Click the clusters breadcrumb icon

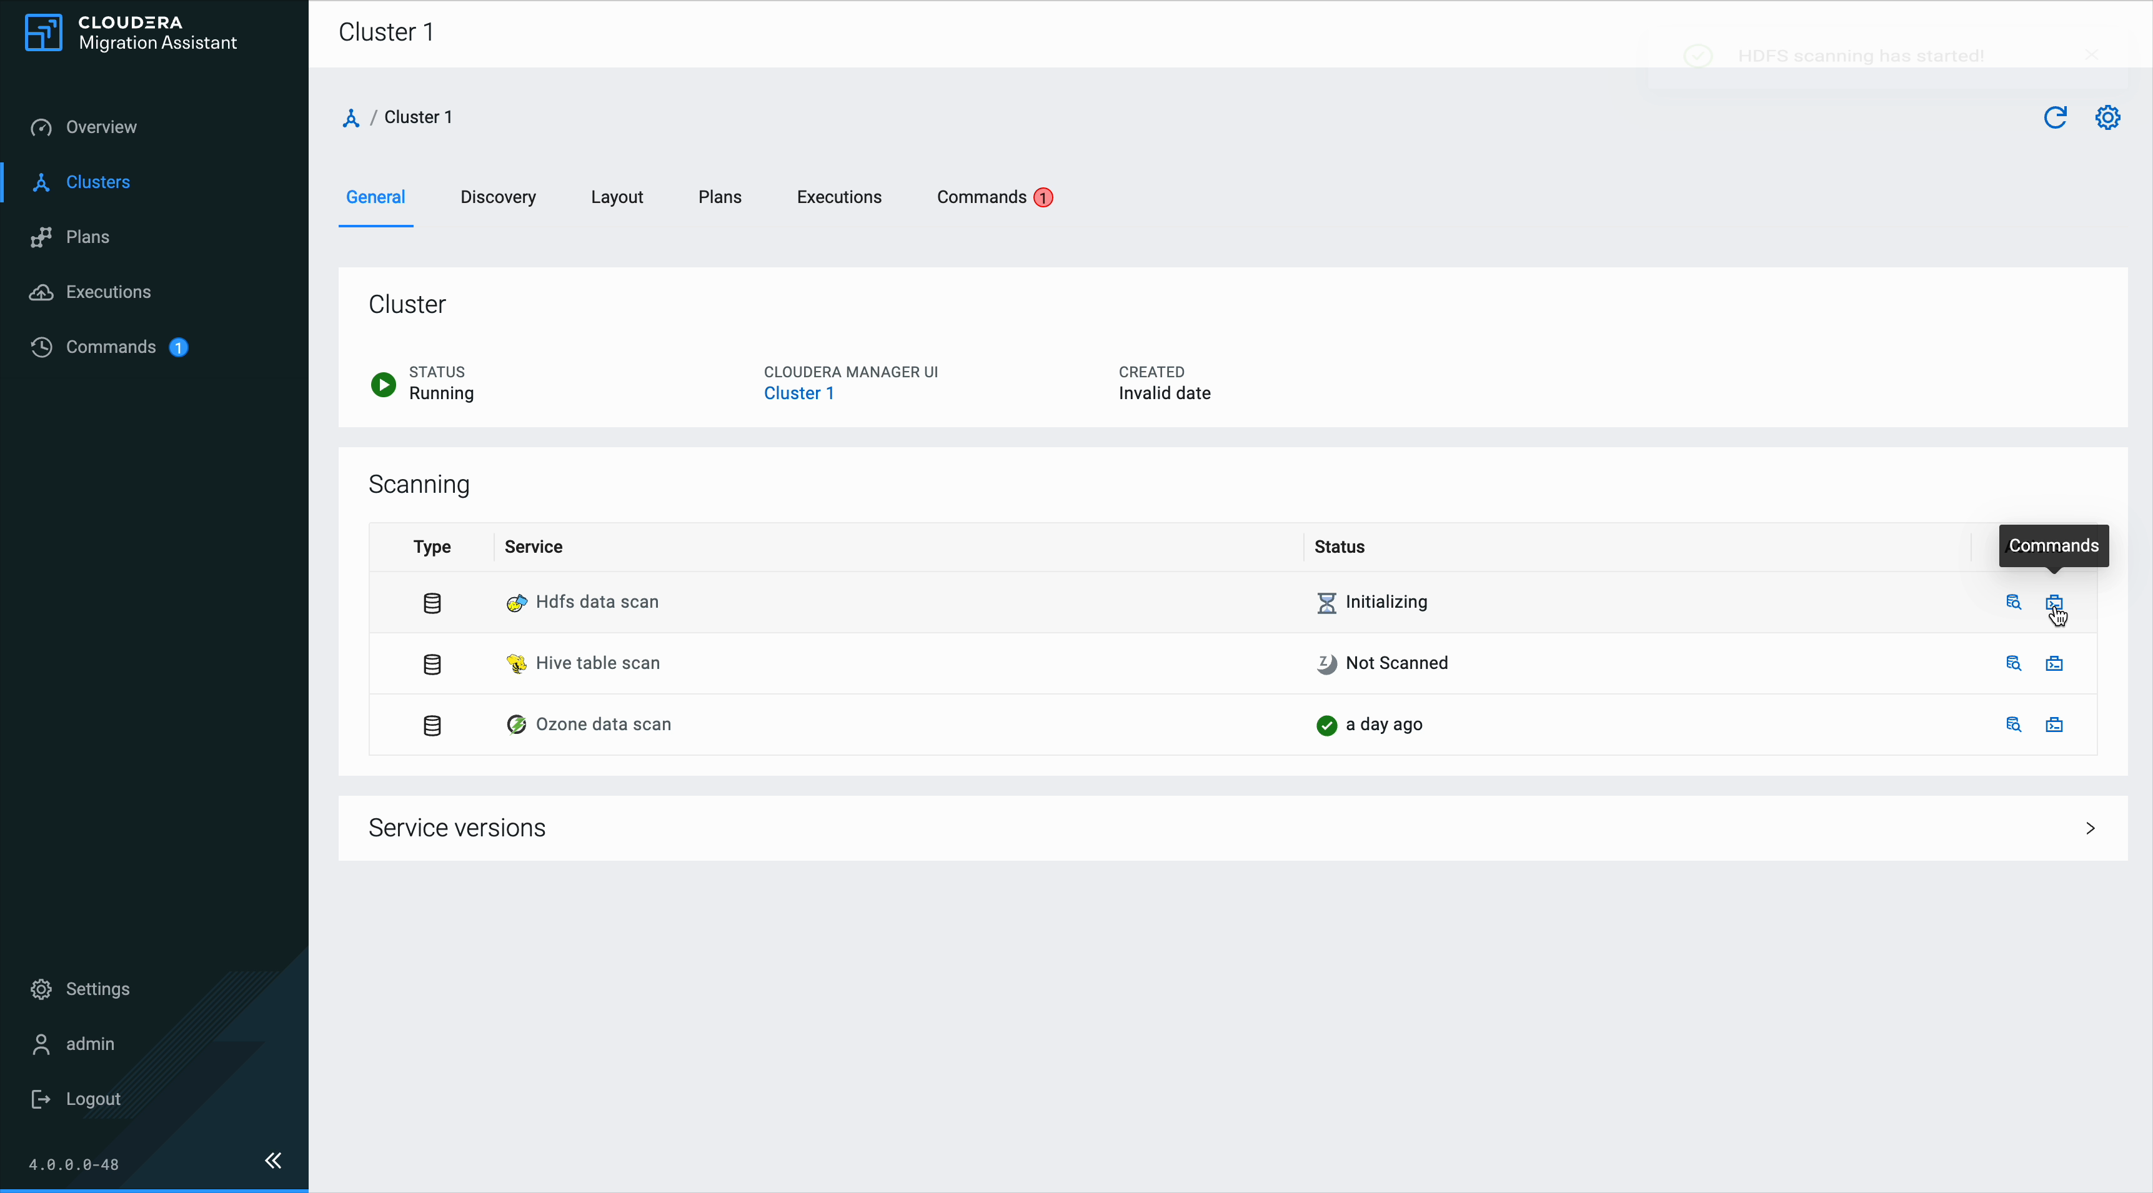pyautogui.click(x=351, y=118)
